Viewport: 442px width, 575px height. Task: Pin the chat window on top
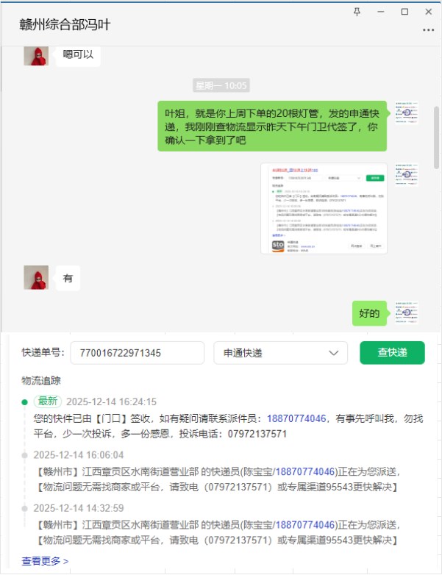tap(357, 12)
